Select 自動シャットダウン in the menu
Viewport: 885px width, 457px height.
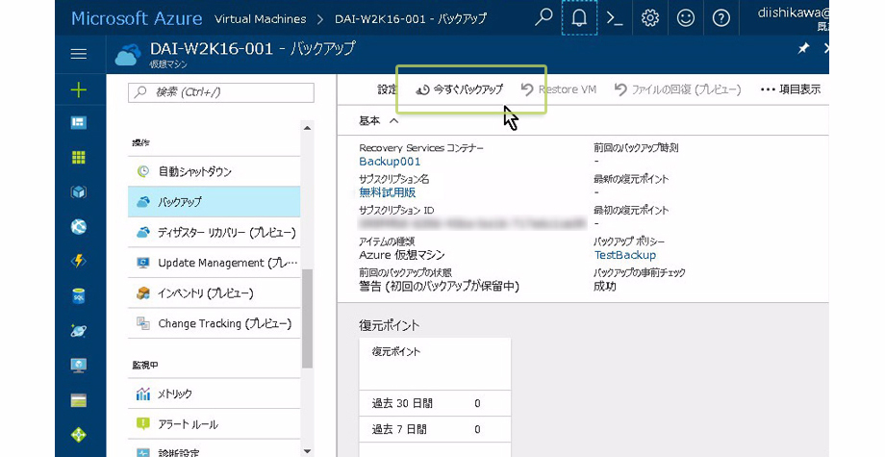click(195, 171)
